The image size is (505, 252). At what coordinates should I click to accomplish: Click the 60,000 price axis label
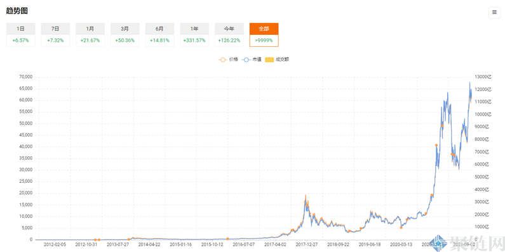pyautogui.click(x=27, y=100)
